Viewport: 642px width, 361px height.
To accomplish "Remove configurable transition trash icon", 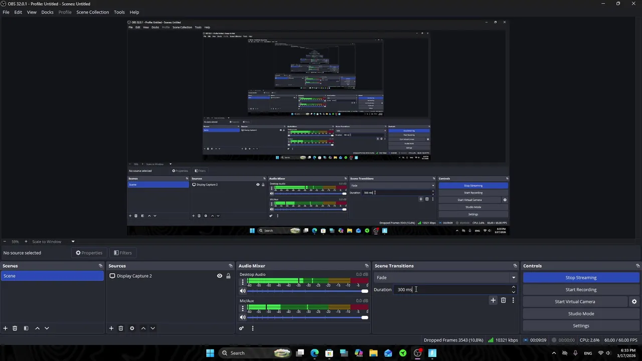I will (504, 300).
